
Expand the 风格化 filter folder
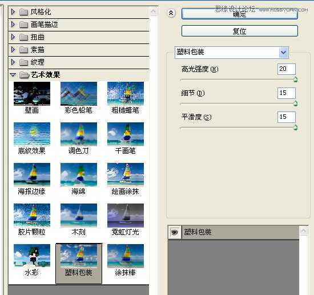13,12
